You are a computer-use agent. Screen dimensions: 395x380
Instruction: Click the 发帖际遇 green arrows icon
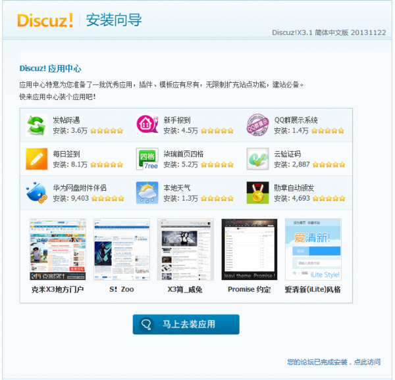[36, 125]
